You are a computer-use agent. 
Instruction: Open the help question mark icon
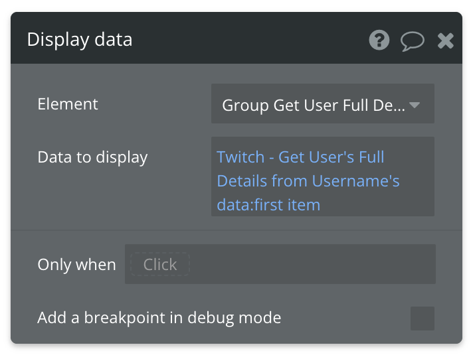(x=379, y=40)
